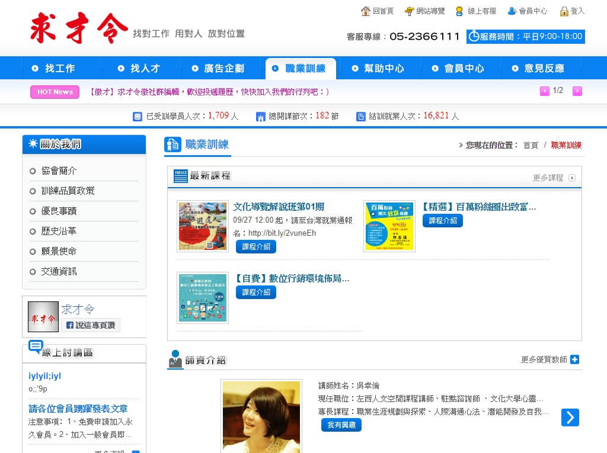Click the 回首頁 text link
The image size is (607, 453).
pos(383,11)
